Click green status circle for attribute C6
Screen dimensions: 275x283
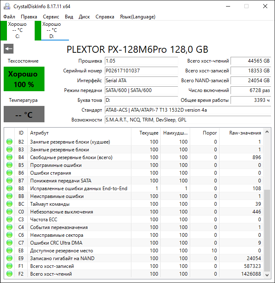point(9,235)
